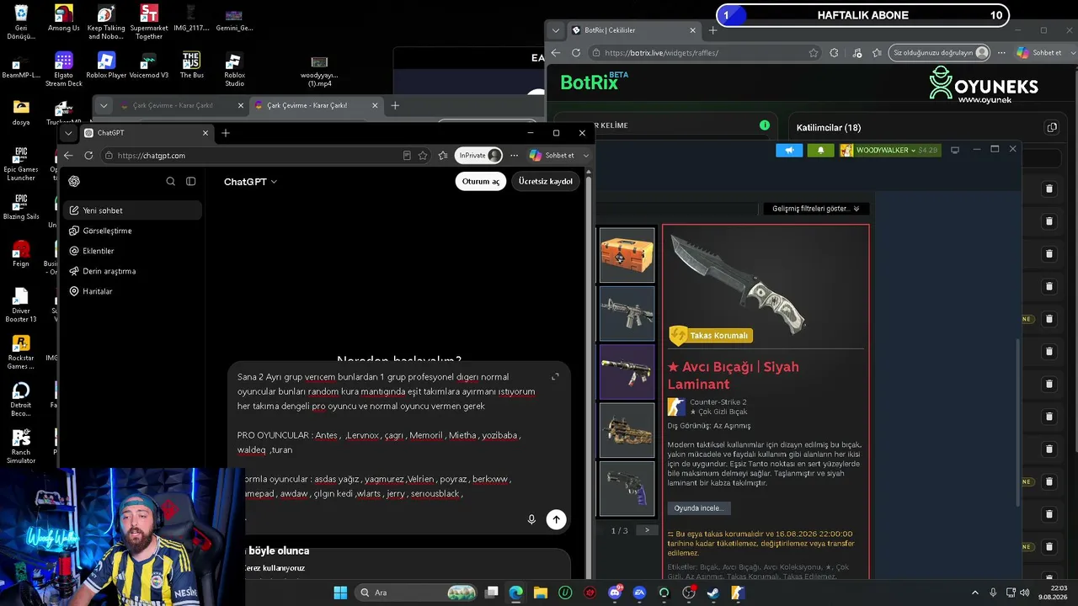
Task: Open tab list dropdown in BotRix browser window
Action: coord(556,30)
